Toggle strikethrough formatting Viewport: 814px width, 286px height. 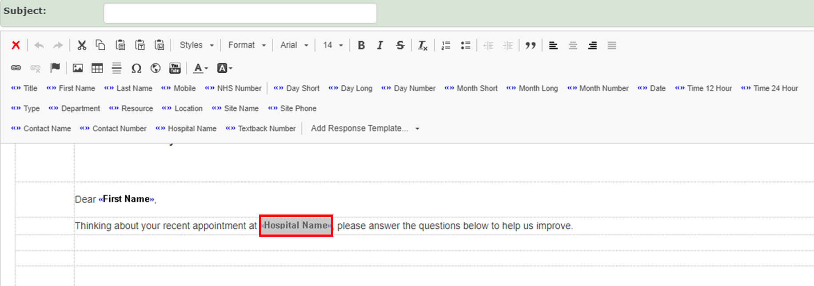[x=400, y=45]
